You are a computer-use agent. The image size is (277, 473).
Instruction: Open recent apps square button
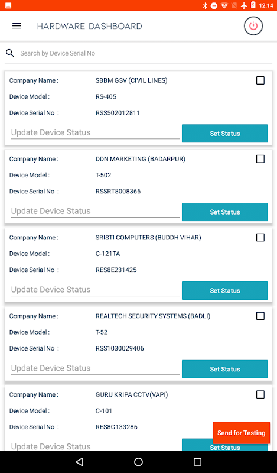[x=197, y=462]
